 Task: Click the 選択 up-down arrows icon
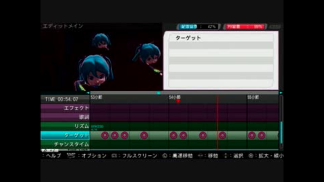tap(225, 156)
